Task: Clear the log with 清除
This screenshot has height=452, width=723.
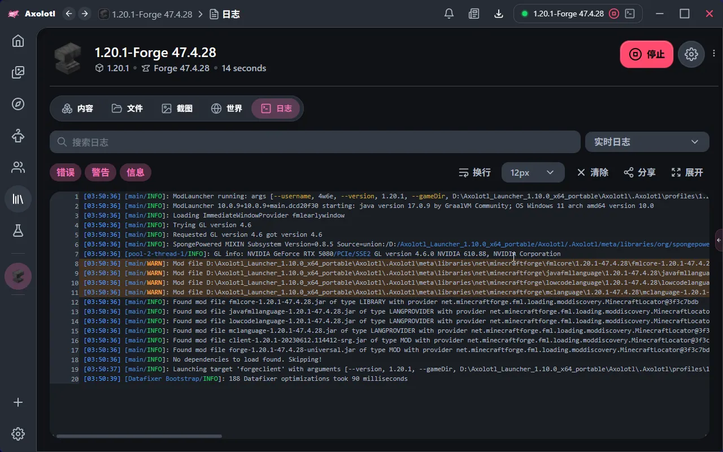Action: tap(593, 172)
